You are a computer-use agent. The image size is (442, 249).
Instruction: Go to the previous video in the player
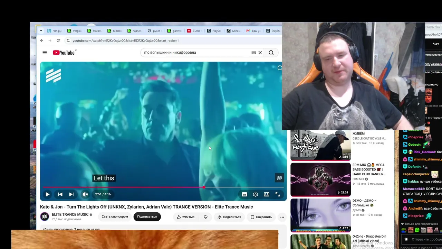(60, 194)
